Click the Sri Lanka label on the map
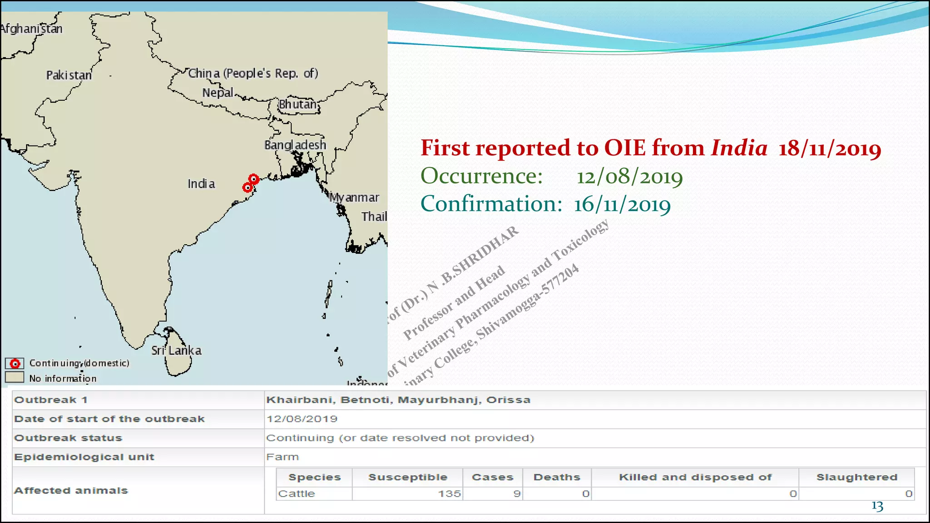This screenshot has height=523, width=930. [176, 350]
